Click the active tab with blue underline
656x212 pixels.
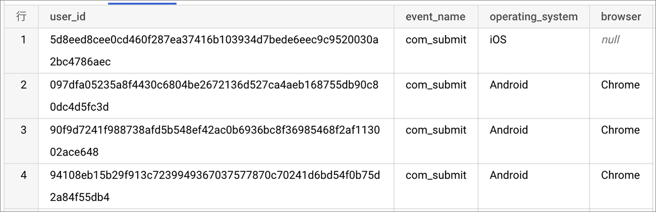click(142, 3)
